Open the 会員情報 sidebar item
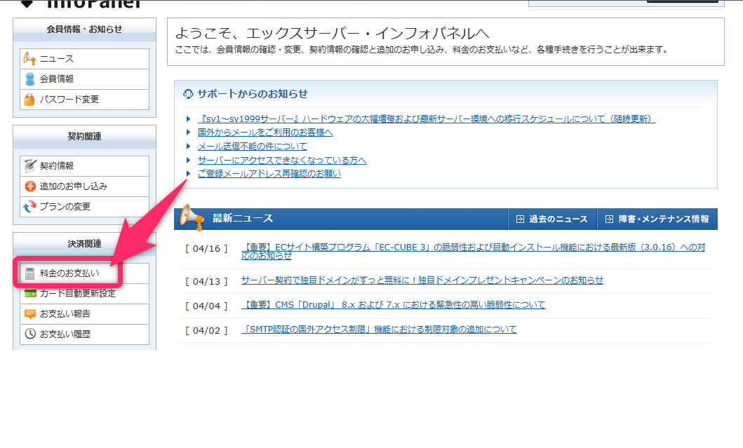Image resolution: width=743 pixels, height=448 pixels. point(84,79)
